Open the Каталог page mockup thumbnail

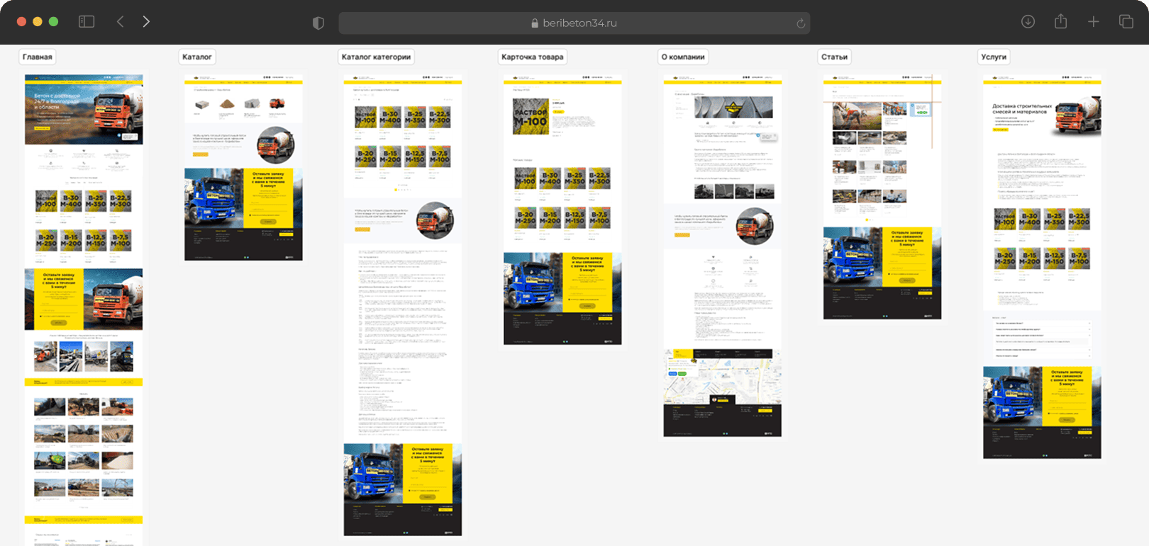pyautogui.click(x=243, y=168)
